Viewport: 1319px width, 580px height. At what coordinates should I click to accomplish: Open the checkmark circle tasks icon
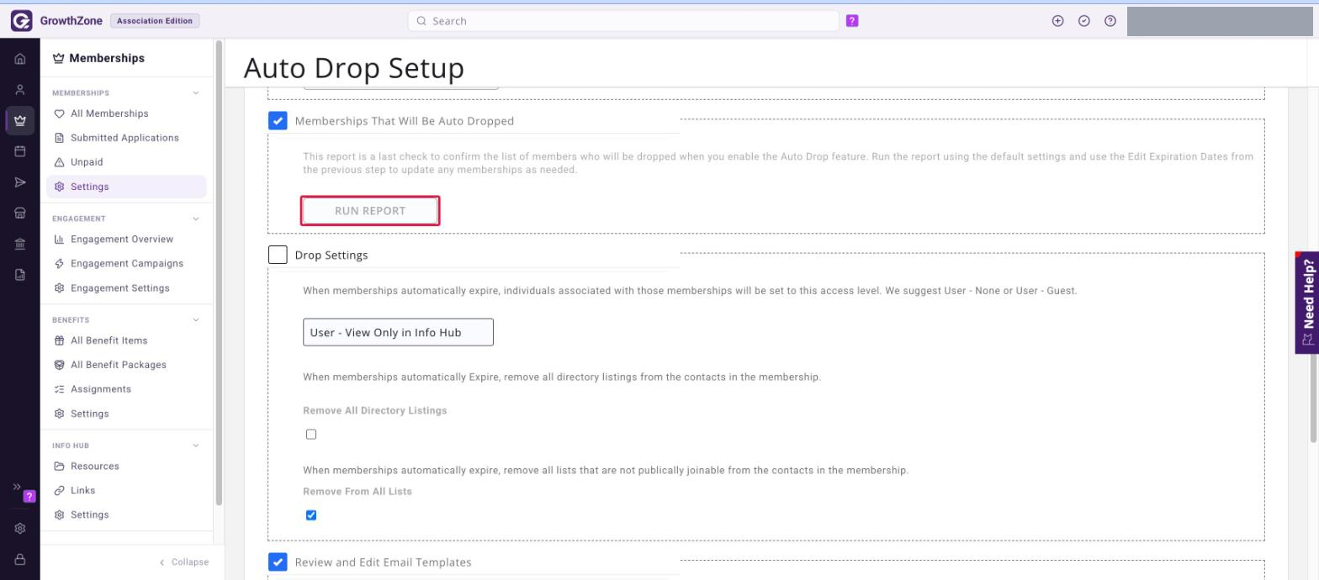1084,21
